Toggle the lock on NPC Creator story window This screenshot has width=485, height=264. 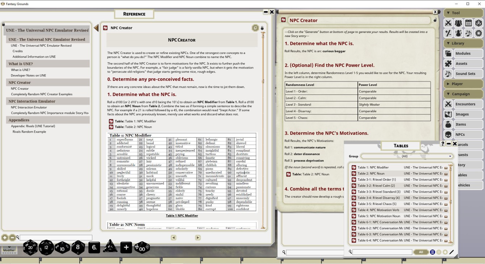435,20
